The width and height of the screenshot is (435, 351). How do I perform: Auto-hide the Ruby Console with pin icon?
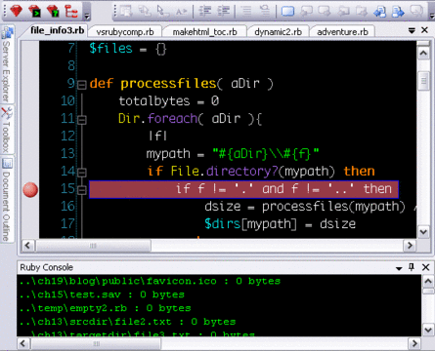(x=412, y=267)
